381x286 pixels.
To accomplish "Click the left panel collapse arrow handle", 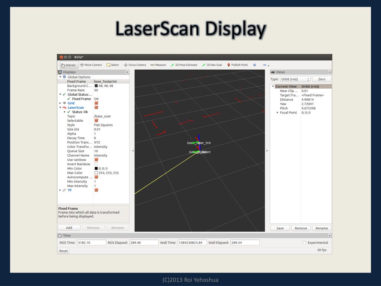I will point(133,151).
